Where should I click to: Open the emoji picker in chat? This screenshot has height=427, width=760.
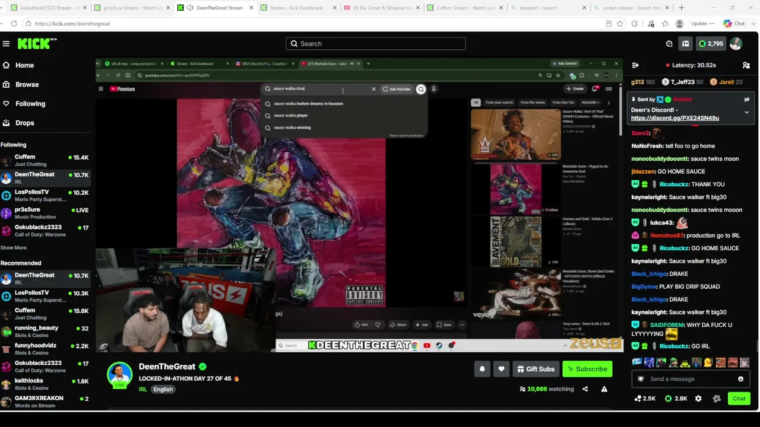point(740,379)
